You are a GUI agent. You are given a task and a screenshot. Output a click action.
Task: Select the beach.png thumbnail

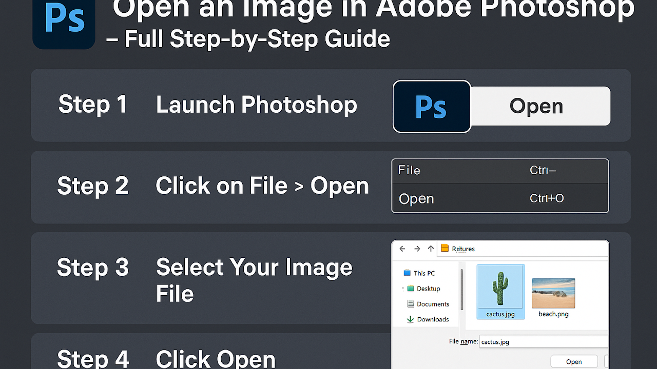553,293
